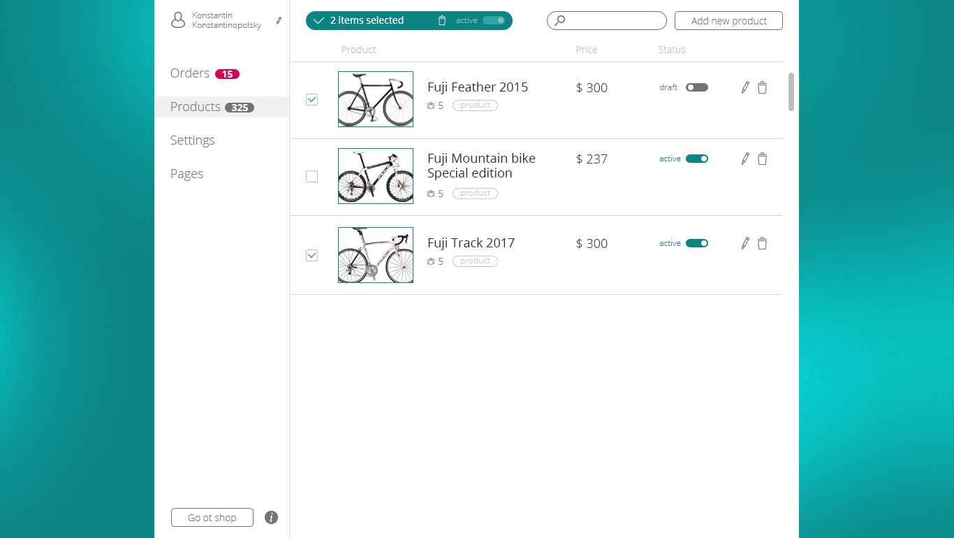Edit Fuji Track 2017 with pencil icon

coord(745,243)
